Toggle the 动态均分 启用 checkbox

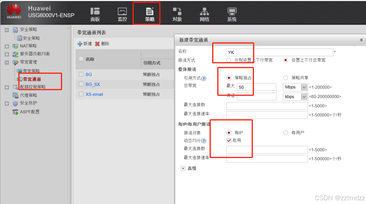point(229,140)
